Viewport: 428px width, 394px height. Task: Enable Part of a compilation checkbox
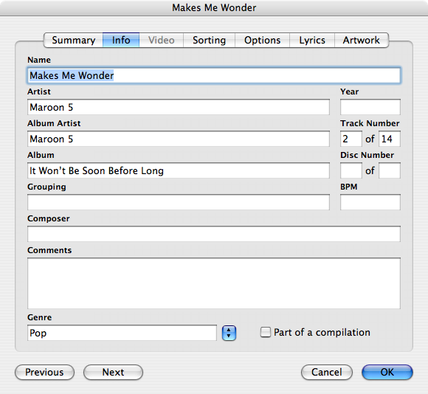click(x=266, y=332)
